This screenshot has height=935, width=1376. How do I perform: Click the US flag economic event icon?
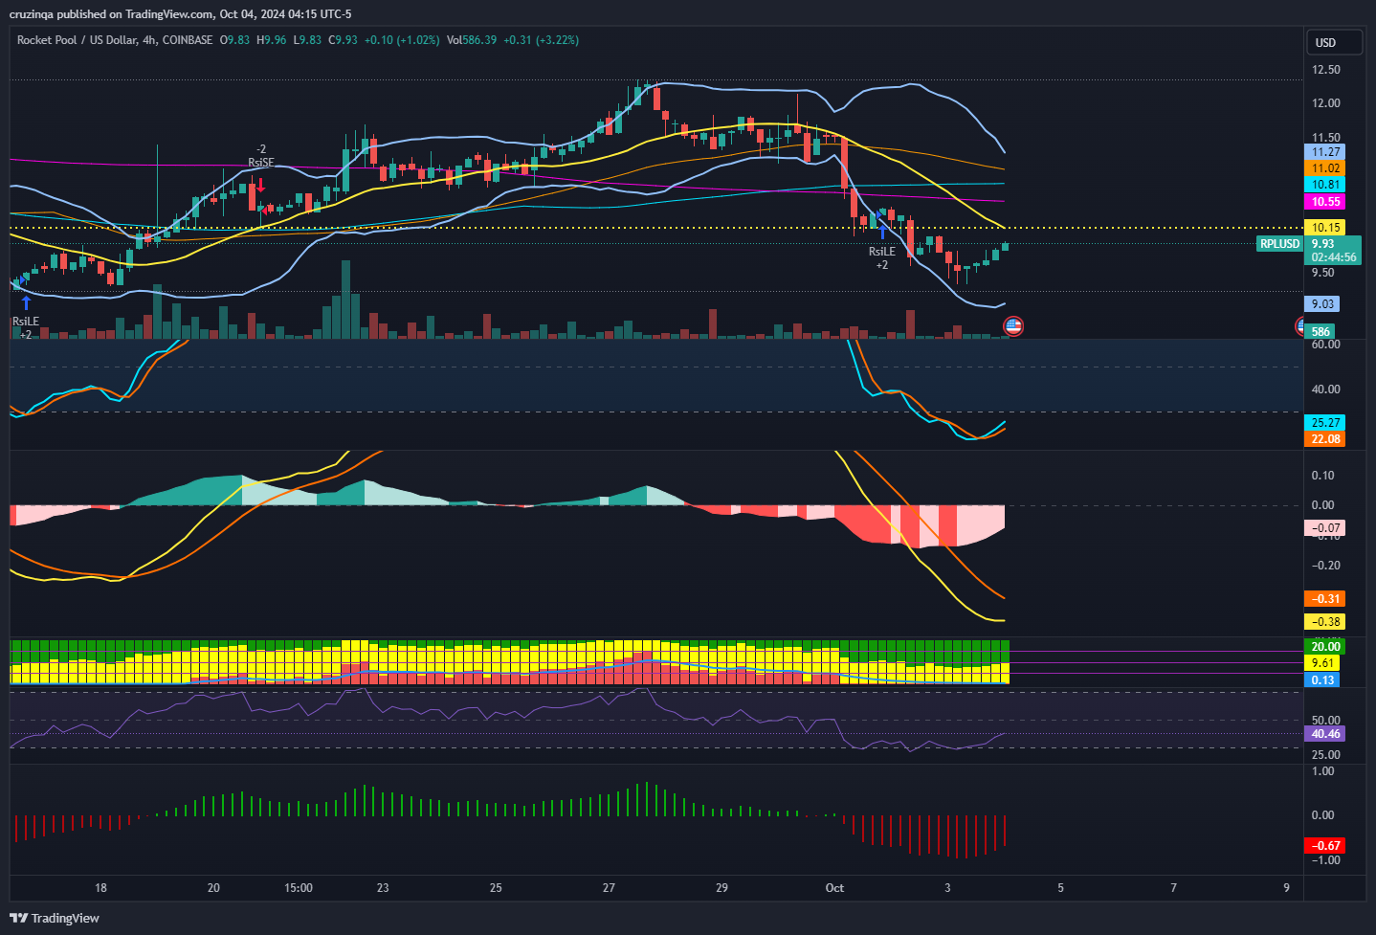coord(1012,326)
